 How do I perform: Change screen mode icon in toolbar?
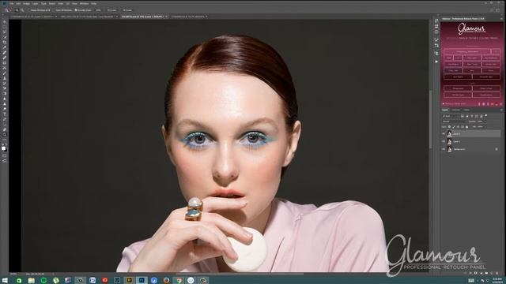(x=5, y=161)
